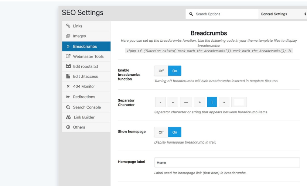Image resolution: width=307 pixels, height=186 pixels.
Task: Click the Redirections forward arrows icon
Action: [68, 97]
